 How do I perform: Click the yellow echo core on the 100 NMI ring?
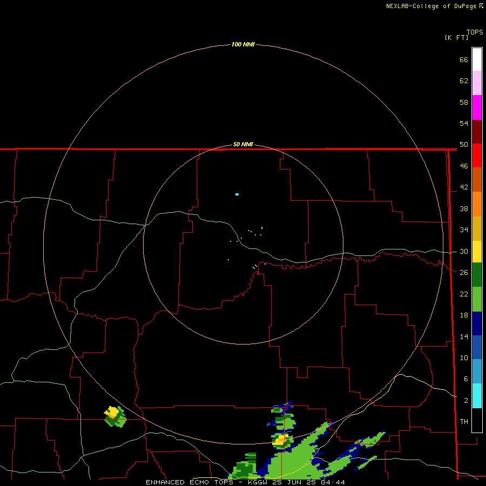pyautogui.click(x=280, y=440)
